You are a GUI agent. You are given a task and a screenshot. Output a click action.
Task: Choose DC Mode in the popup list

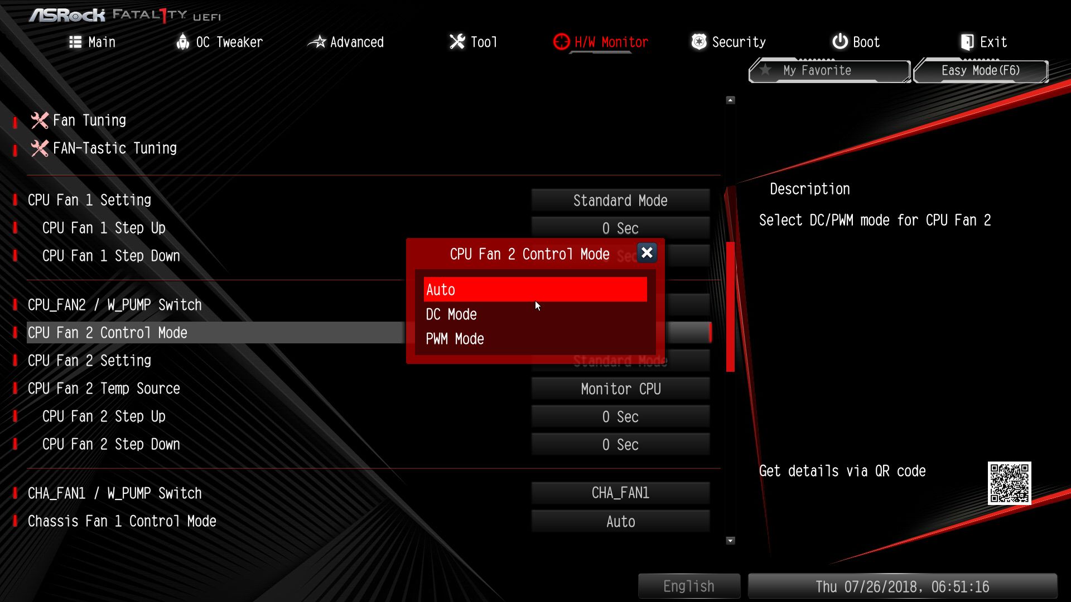pos(451,314)
